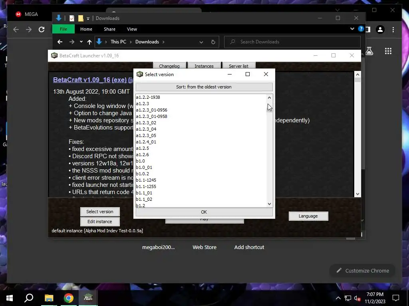The height and width of the screenshot is (306, 409).
Task: Open the Server list tab
Action: 238,66
